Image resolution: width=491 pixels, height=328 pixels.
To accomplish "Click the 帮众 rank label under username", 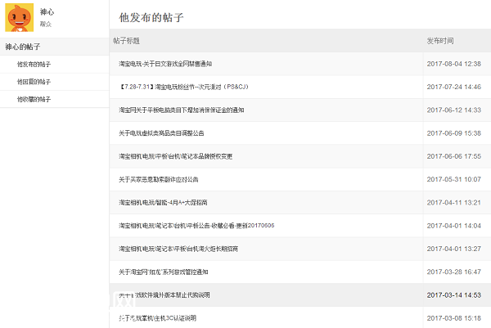I will (x=45, y=24).
